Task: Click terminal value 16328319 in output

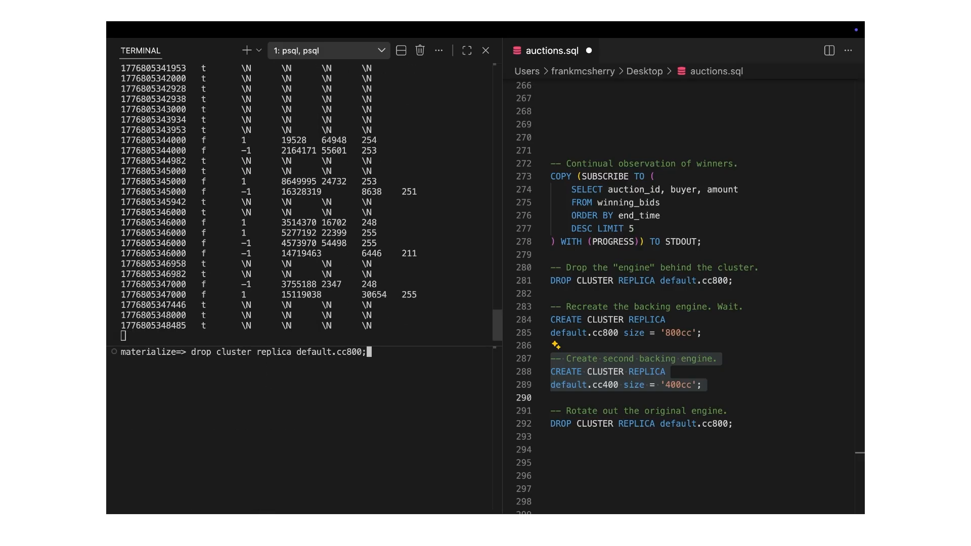Action: 301,192
